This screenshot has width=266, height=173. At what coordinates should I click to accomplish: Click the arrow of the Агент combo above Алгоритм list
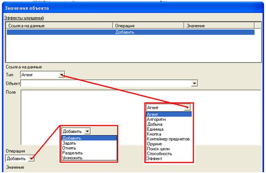pyautogui.click(x=187, y=107)
